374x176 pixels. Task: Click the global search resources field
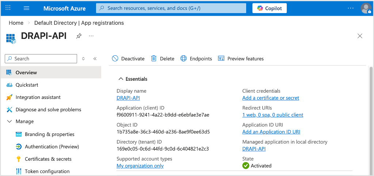tap(171, 8)
